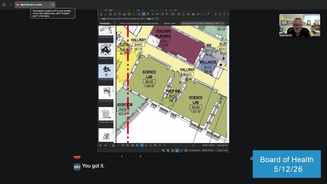
Task: Click the TEACHER PLANNING B4101 label
Action: [x=163, y=38]
